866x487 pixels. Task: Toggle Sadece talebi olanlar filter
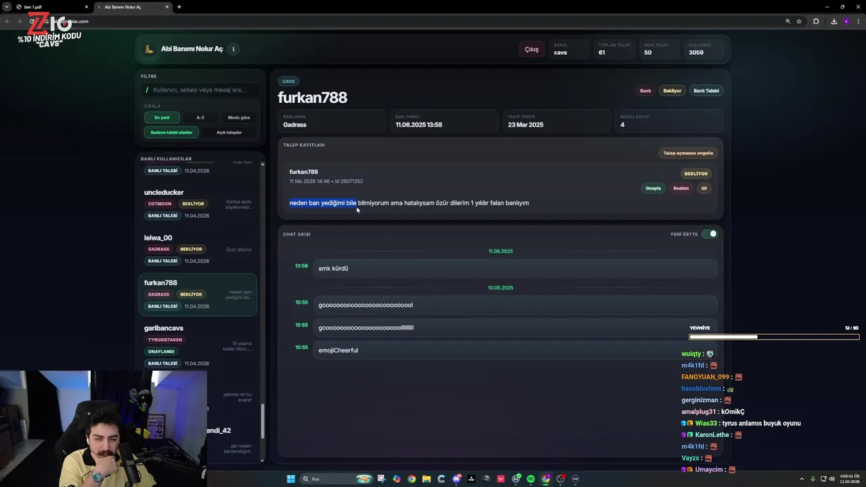(x=171, y=133)
